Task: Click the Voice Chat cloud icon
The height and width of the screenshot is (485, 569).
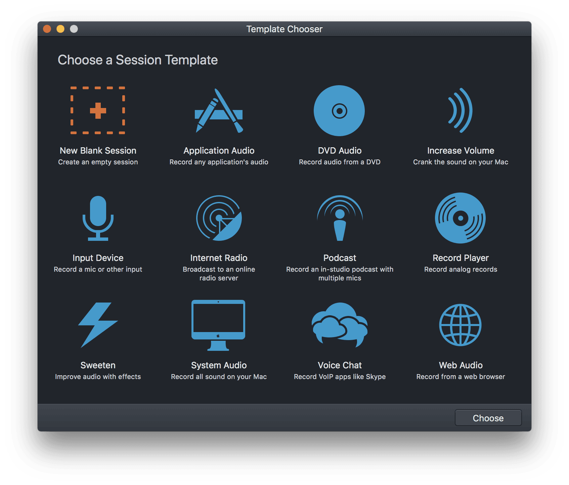Action: click(x=340, y=325)
